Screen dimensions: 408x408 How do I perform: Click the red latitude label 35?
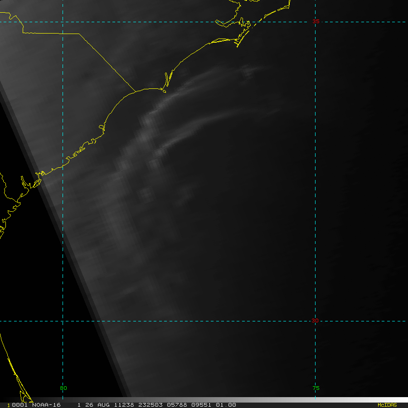[316, 21]
